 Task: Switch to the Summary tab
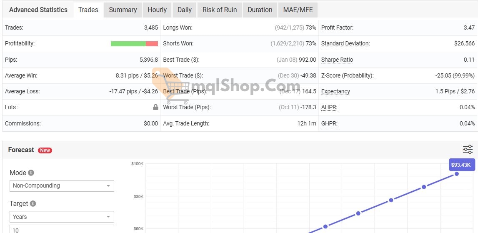pos(123,10)
